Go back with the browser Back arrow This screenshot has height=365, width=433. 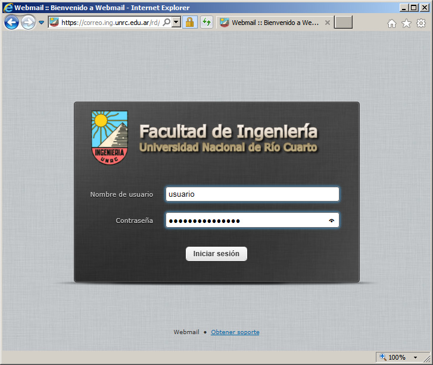point(11,23)
